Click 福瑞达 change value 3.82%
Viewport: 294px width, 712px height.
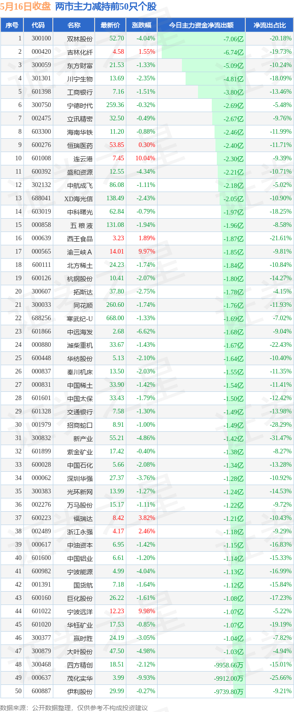(x=147, y=518)
